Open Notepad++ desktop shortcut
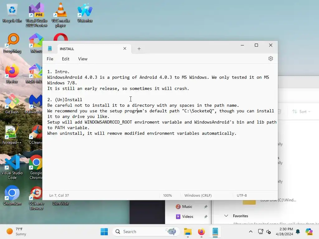319x239 pixels. [12, 135]
